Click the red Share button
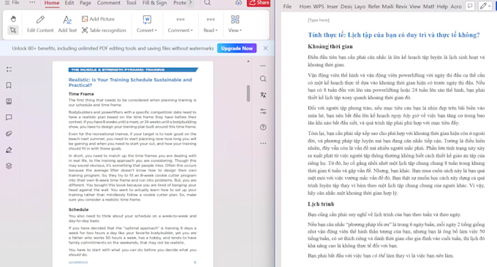Image resolution: width=497 pixels, height=267 pixels. point(259,3)
